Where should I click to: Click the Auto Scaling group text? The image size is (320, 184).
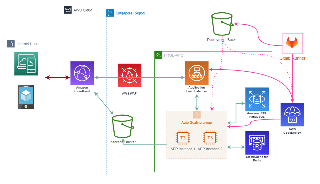click(x=197, y=123)
